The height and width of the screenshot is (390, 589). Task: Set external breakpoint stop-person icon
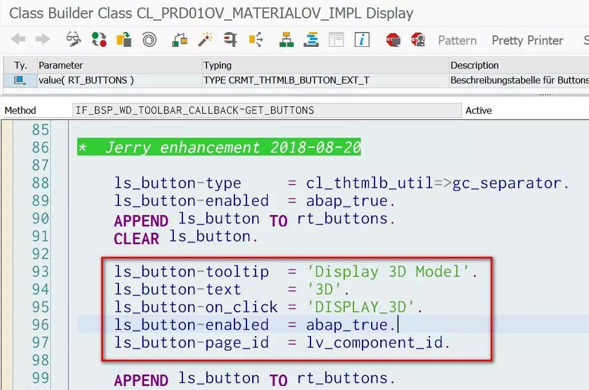[418, 39]
